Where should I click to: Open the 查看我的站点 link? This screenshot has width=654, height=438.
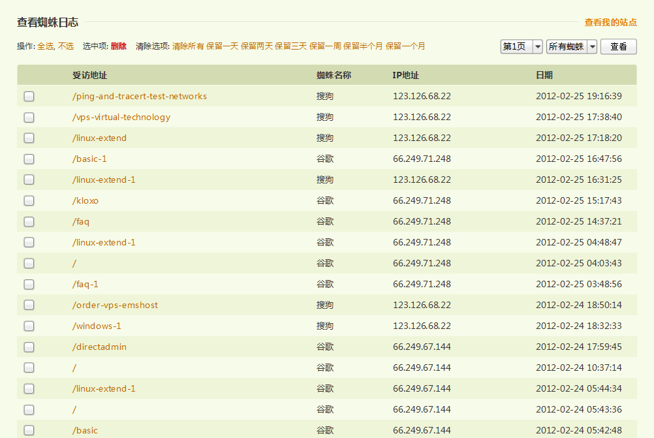pyautogui.click(x=610, y=22)
